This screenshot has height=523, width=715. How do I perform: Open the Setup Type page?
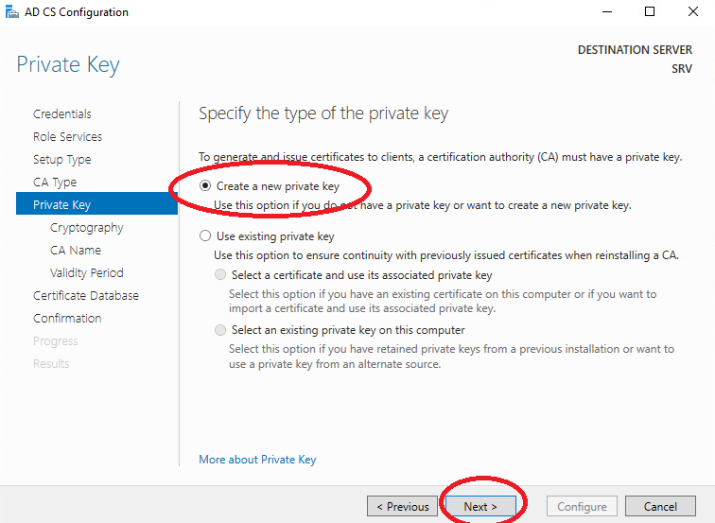coord(62,160)
